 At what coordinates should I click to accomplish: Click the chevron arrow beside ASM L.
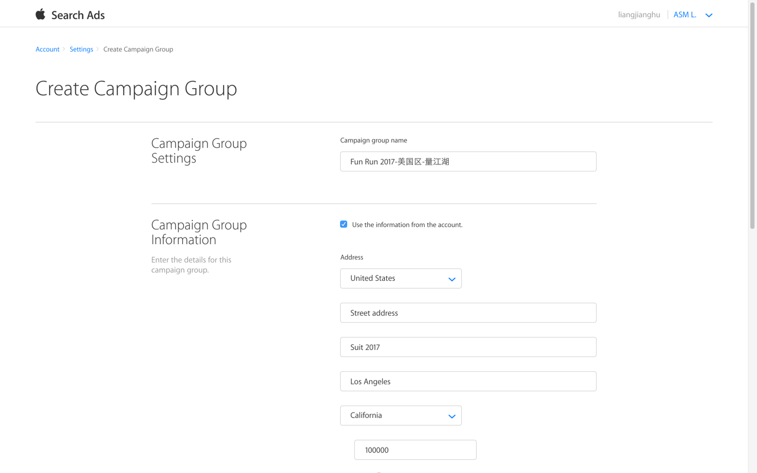709,15
